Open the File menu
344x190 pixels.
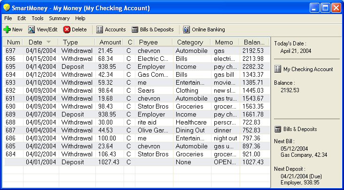point(8,18)
